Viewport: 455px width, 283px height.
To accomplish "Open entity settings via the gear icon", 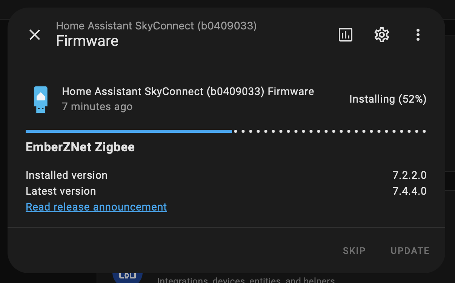I will click(381, 35).
